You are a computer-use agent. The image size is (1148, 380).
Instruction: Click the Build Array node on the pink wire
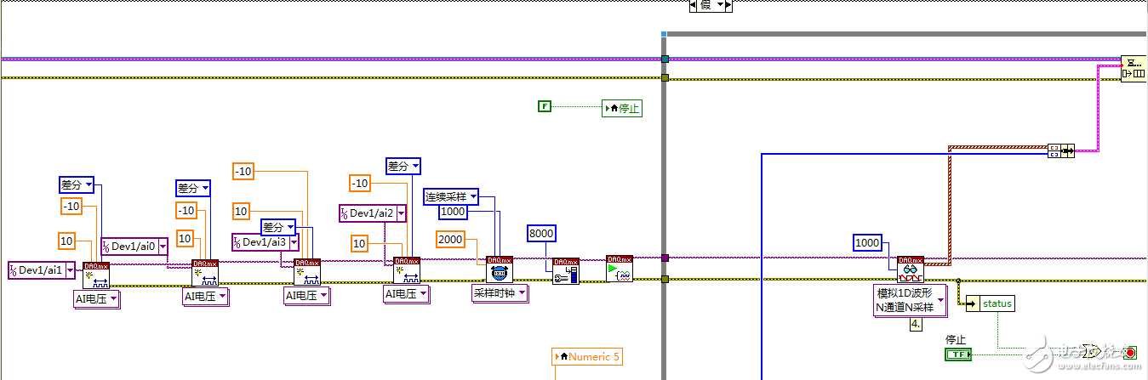pyautogui.click(x=1060, y=150)
